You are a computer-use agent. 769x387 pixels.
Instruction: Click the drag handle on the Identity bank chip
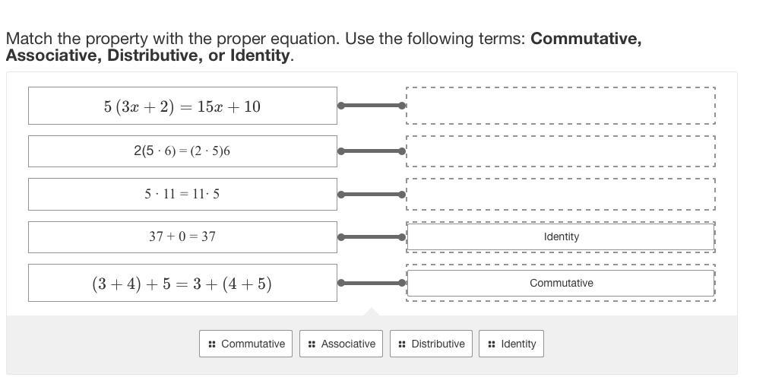coord(492,344)
